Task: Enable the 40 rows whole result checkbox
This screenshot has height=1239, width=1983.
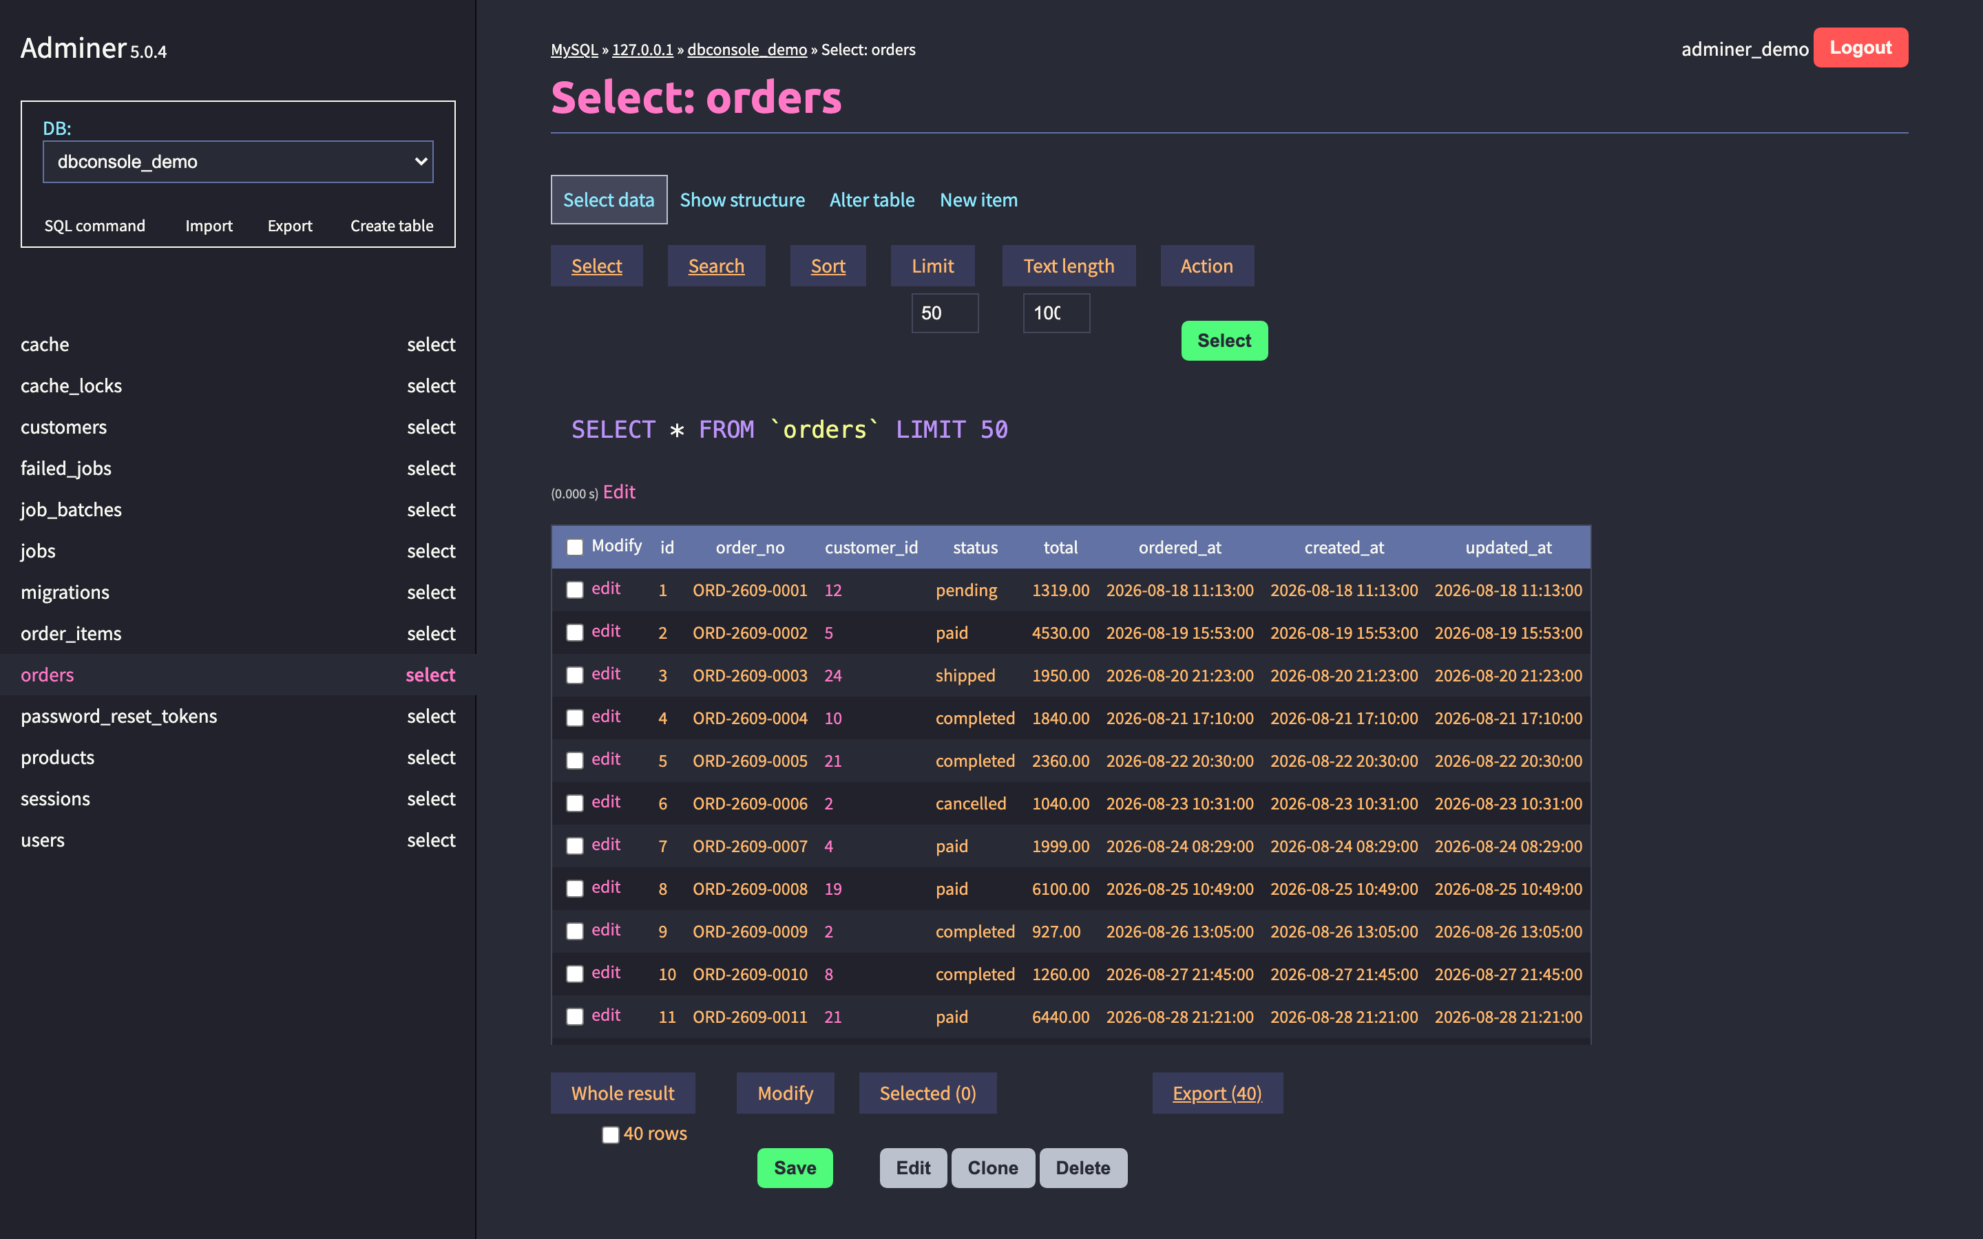Action: coord(611,1134)
